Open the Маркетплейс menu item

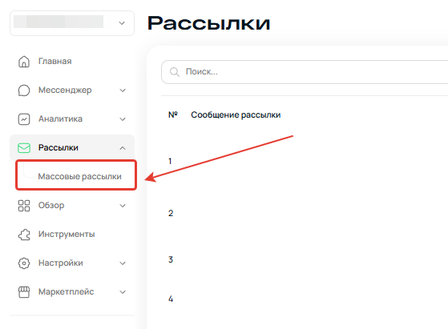[66, 292]
